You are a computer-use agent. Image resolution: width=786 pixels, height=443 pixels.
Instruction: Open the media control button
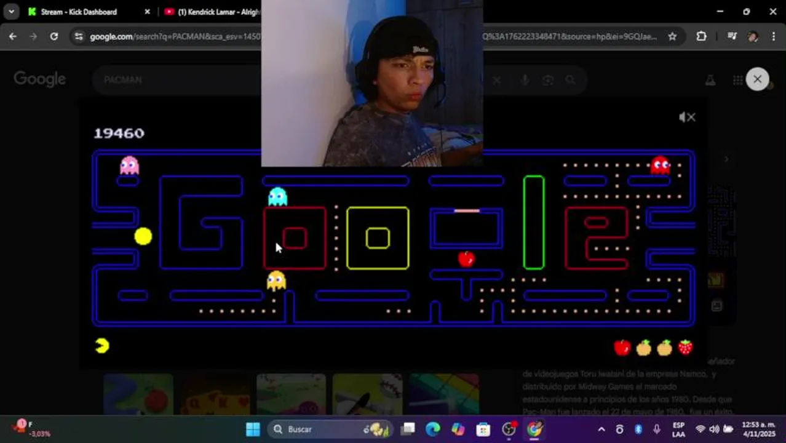click(732, 36)
